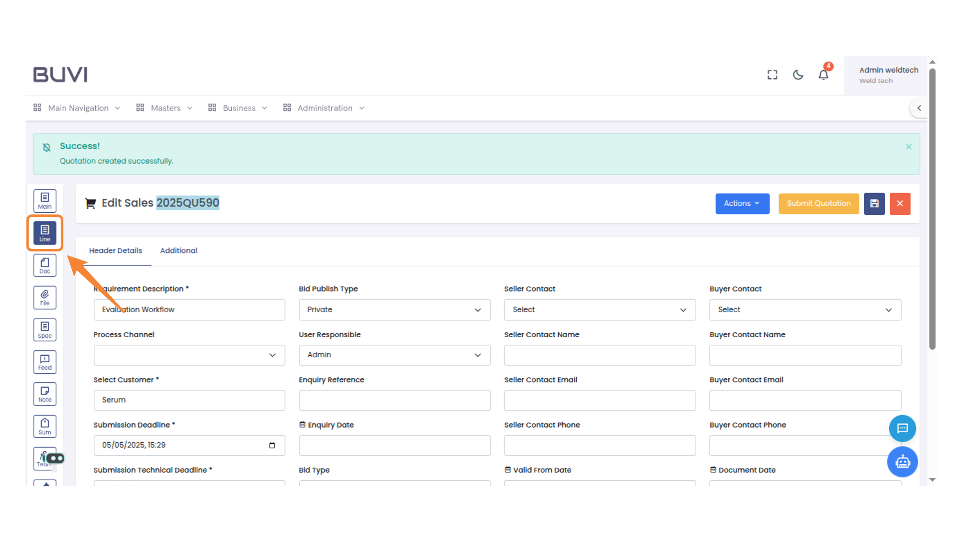Screen dimensions: 963x542
Task: Open the Sum sidebar section
Action: tap(45, 426)
